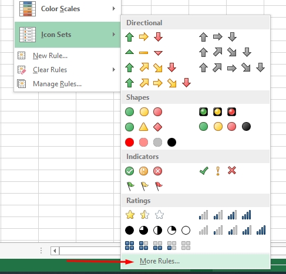Click the horizontal scrollbar left arrow
The image size is (286, 274).
point(55,251)
